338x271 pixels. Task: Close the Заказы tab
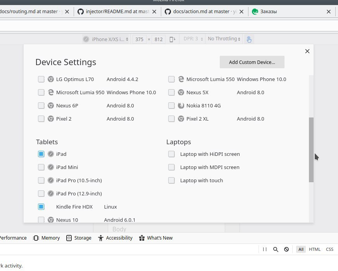(x=329, y=12)
